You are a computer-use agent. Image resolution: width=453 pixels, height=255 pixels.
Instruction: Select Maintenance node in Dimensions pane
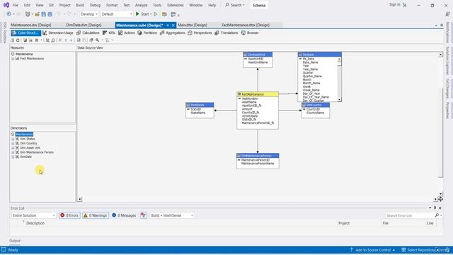tap(24, 134)
